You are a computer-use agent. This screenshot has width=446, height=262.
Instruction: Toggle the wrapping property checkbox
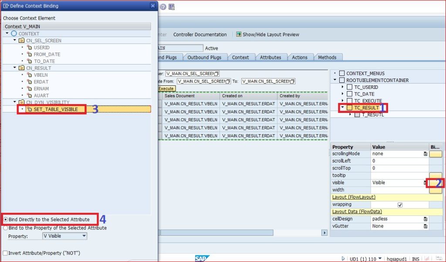[x=400, y=205]
